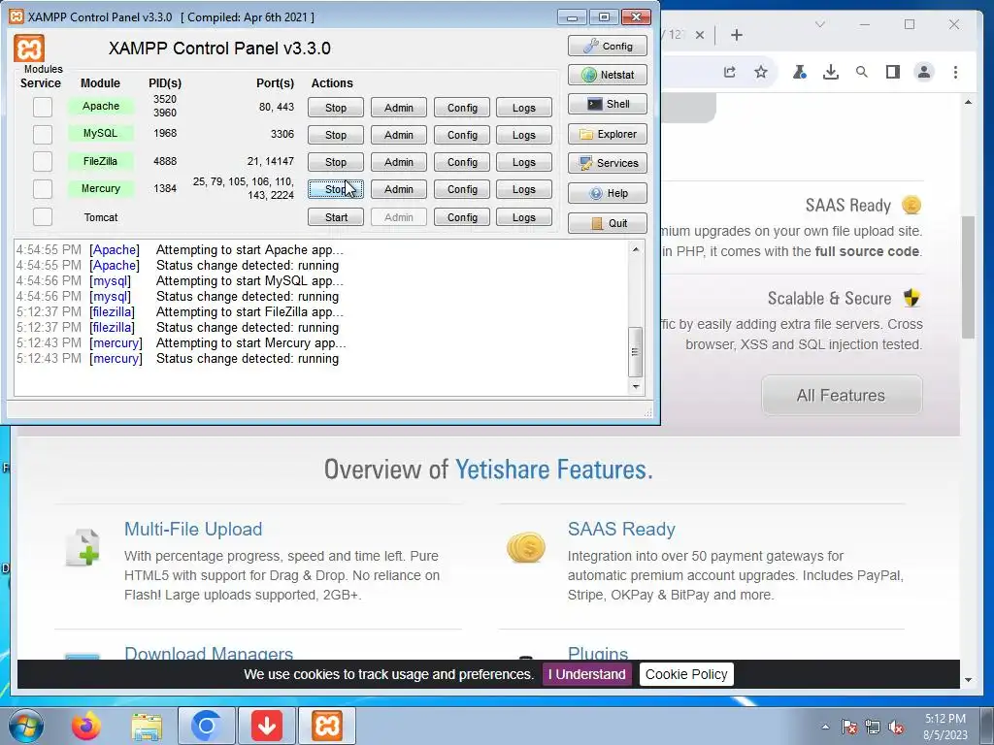994x745 pixels.
Task: Stop the MySQL module
Action: (x=335, y=135)
